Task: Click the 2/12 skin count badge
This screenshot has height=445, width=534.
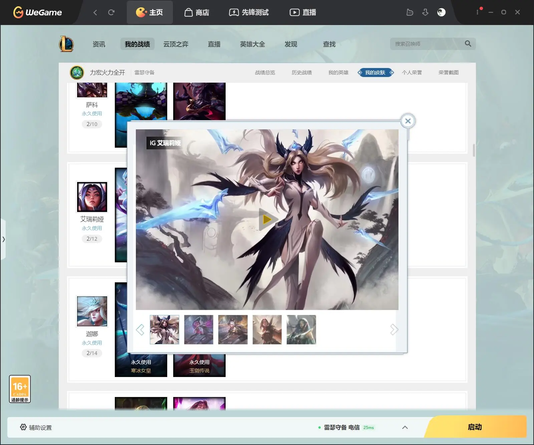Action: pos(92,239)
